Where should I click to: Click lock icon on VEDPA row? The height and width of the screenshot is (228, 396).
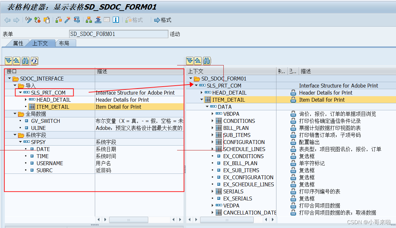pyautogui.click(x=293, y=206)
